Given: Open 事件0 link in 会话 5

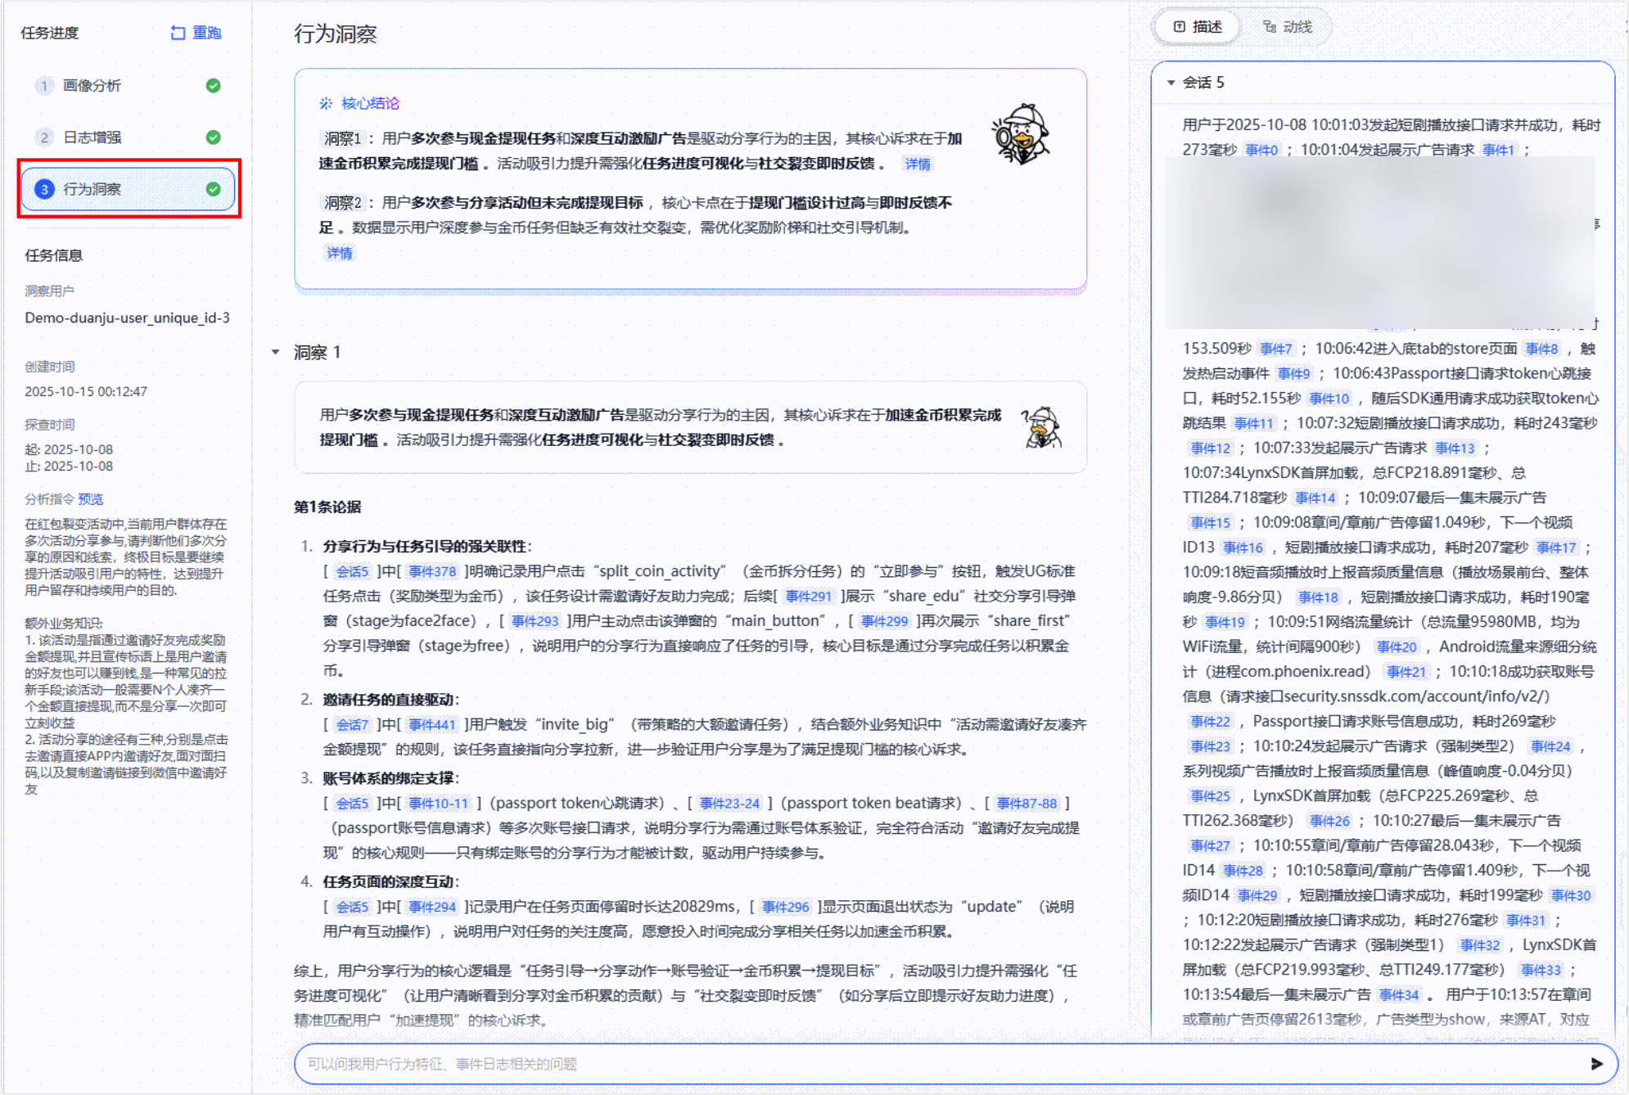Looking at the screenshot, I should [x=1261, y=150].
